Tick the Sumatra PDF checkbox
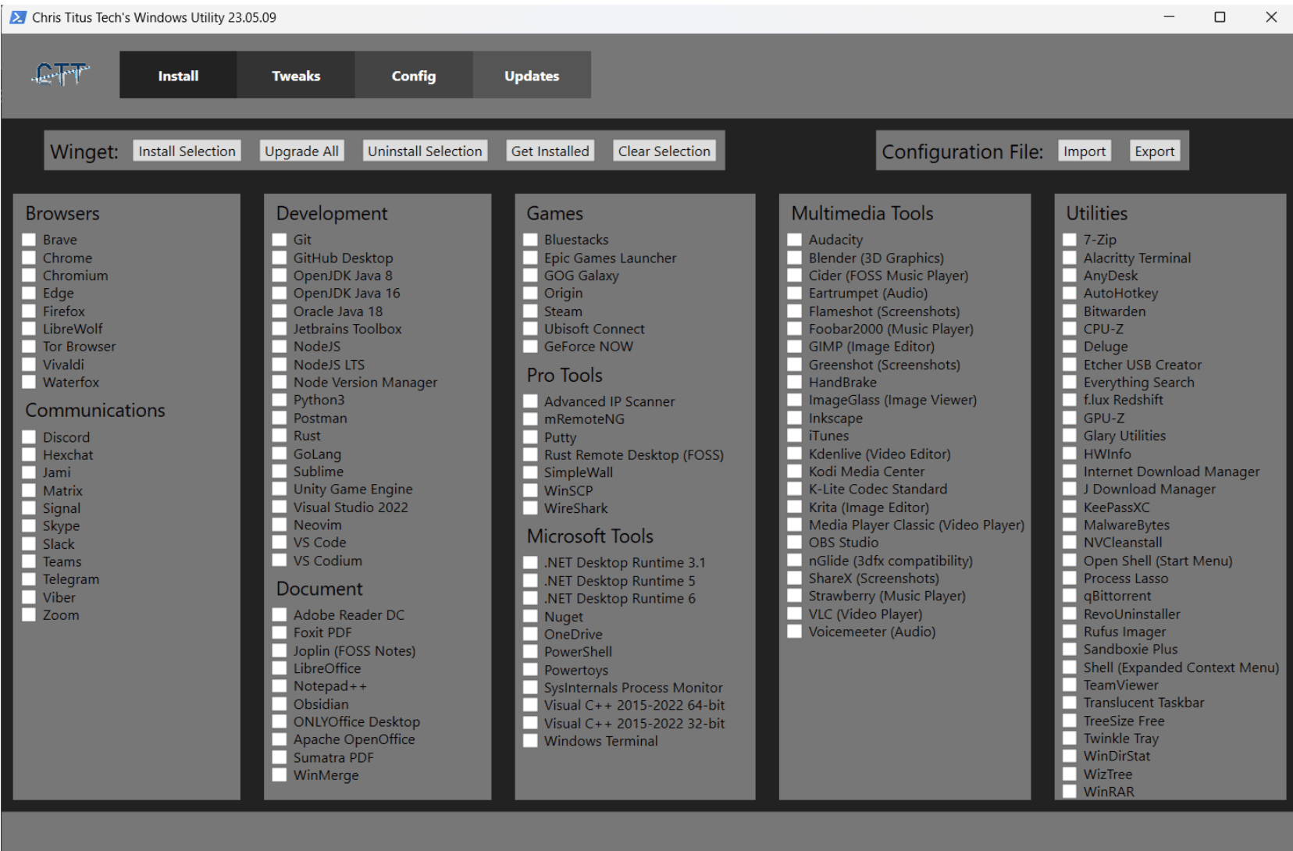Viewport: 1293px width, 851px height. [280, 757]
